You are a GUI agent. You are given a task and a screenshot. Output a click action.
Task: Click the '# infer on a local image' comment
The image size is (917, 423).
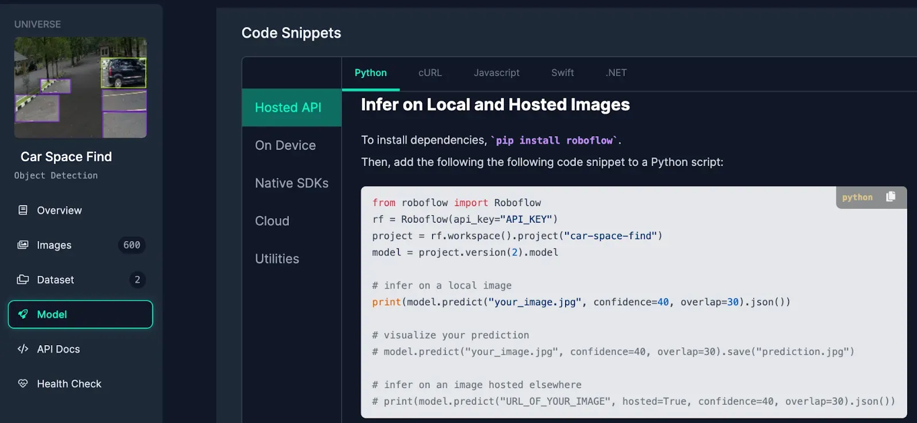[x=442, y=286]
